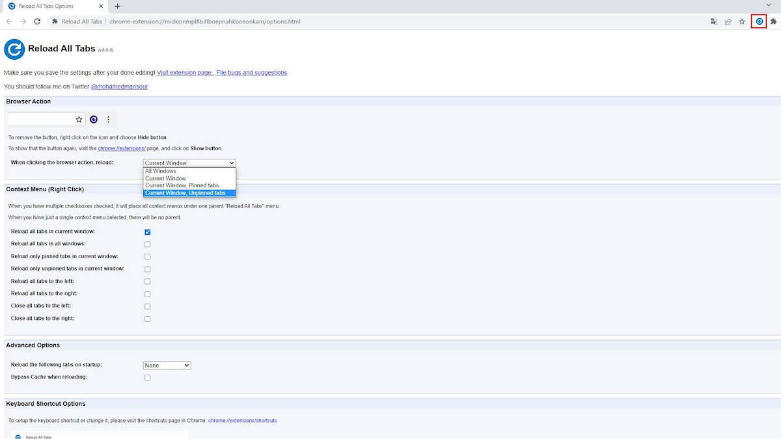Click the bookmark star in the address bar
Image resolution: width=781 pixels, height=439 pixels.
click(742, 21)
